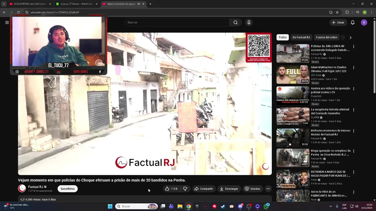Select the Todos filter chip

[x=283, y=38]
